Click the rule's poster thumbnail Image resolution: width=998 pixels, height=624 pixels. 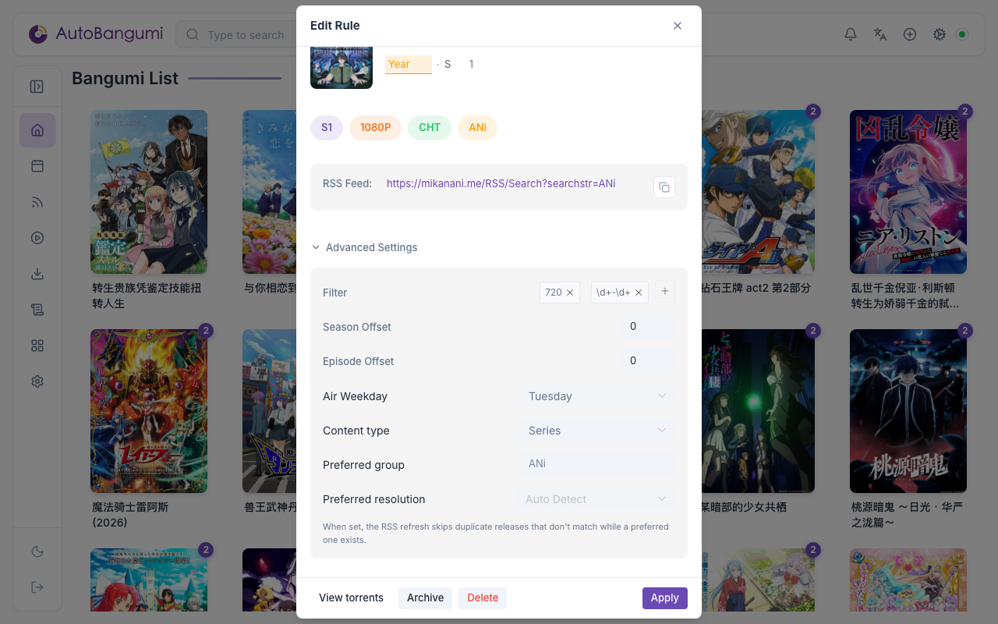pos(342,68)
